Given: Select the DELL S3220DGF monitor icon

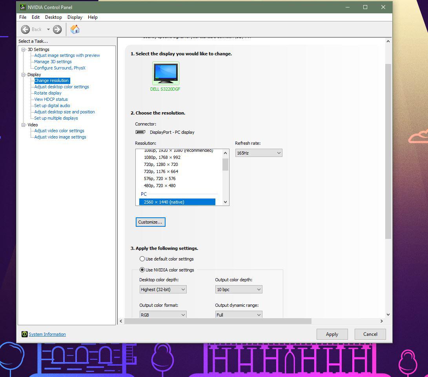Looking at the screenshot, I should (x=166, y=73).
